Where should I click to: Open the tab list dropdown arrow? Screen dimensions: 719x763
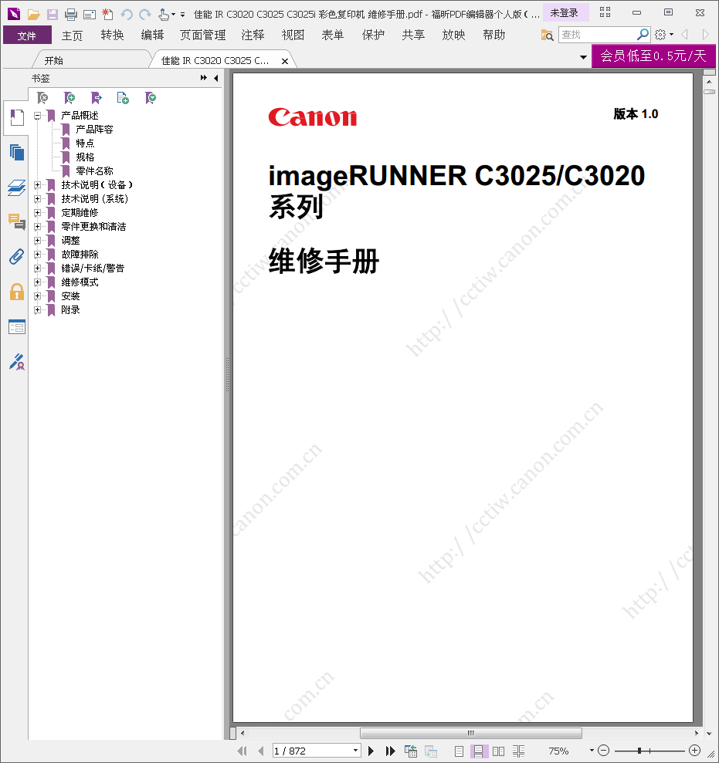tap(583, 57)
